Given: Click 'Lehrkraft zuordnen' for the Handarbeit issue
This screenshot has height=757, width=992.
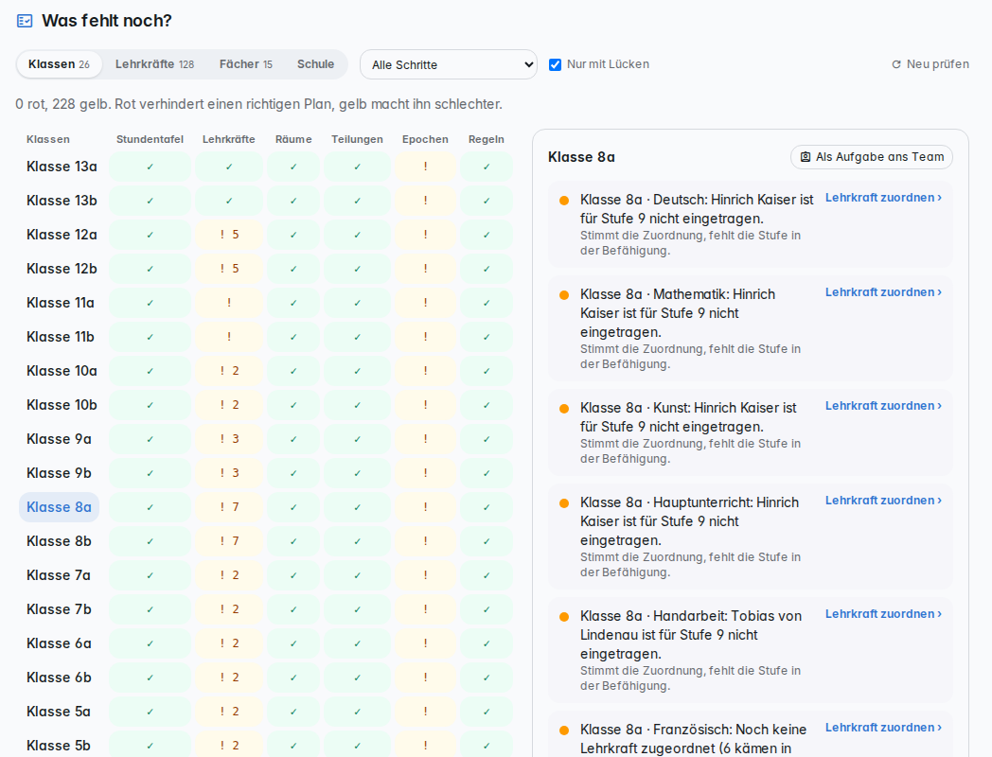Looking at the screenshot, I should pyautogui.click(x=883, y=614).
